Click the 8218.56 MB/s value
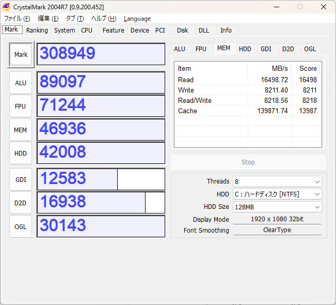 coord(276,100)
